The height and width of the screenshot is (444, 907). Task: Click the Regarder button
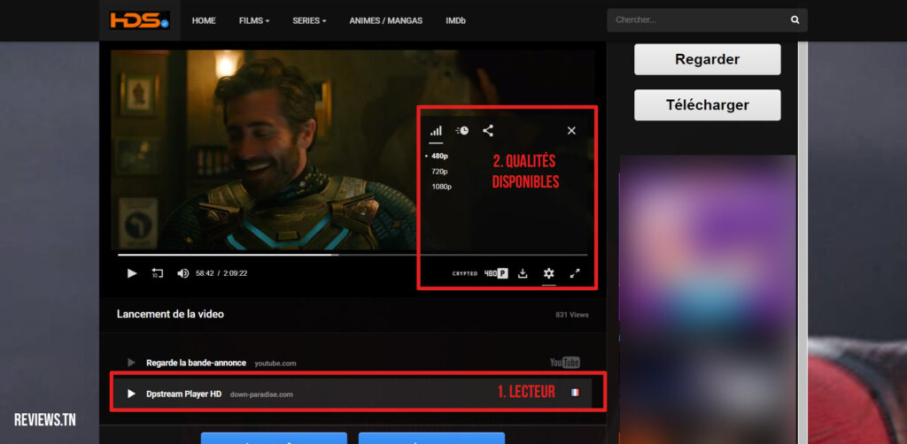click(707, 59)
